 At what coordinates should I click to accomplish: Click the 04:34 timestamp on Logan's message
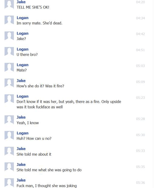tap(141, 18)
